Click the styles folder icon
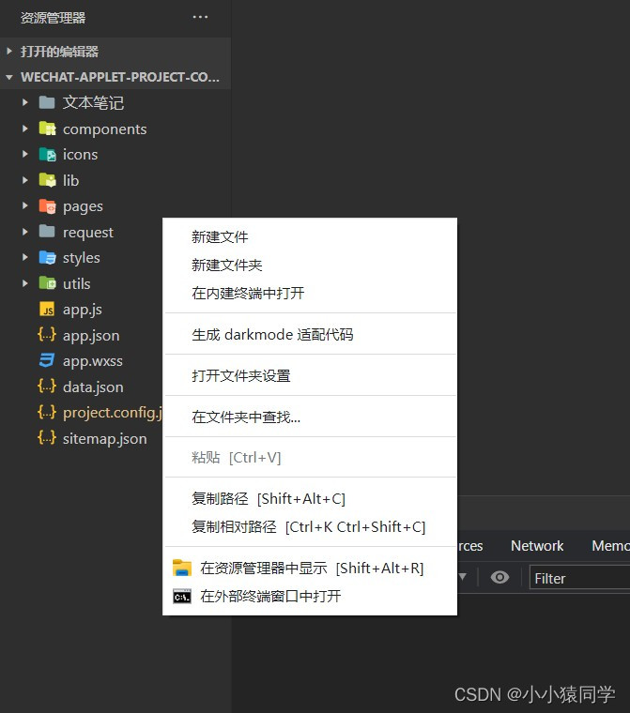 47,258
